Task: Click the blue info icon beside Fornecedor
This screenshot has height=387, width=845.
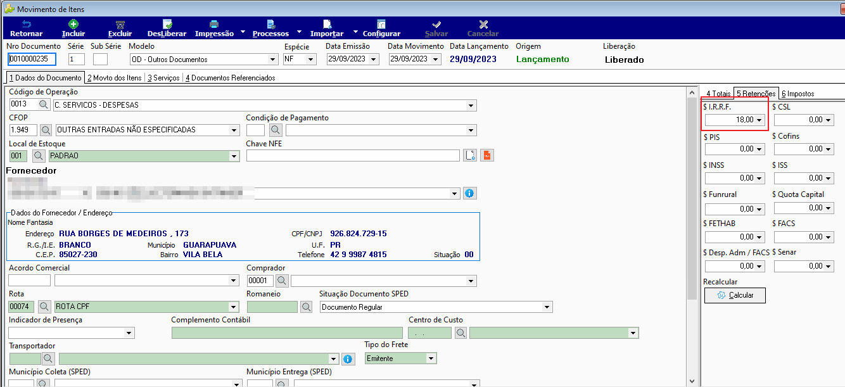Action: tap(470, 193)
